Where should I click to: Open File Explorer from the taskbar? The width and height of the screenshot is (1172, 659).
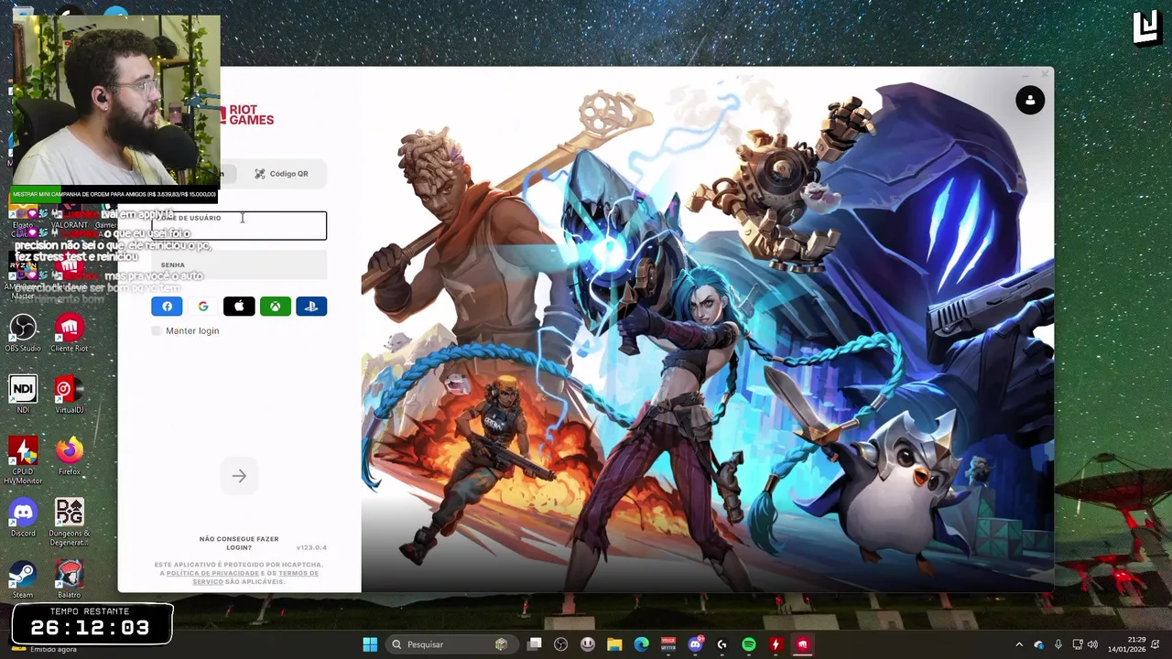click(x=614, y=644)
